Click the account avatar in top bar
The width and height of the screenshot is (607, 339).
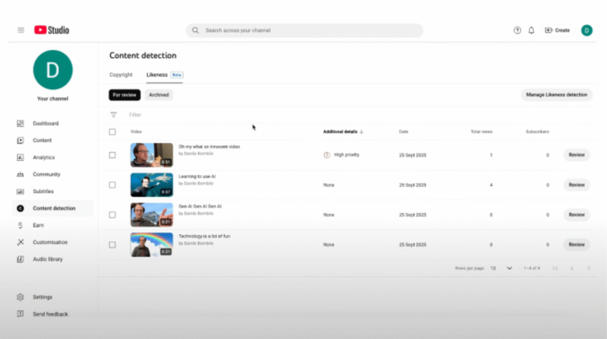coord(586,30)
